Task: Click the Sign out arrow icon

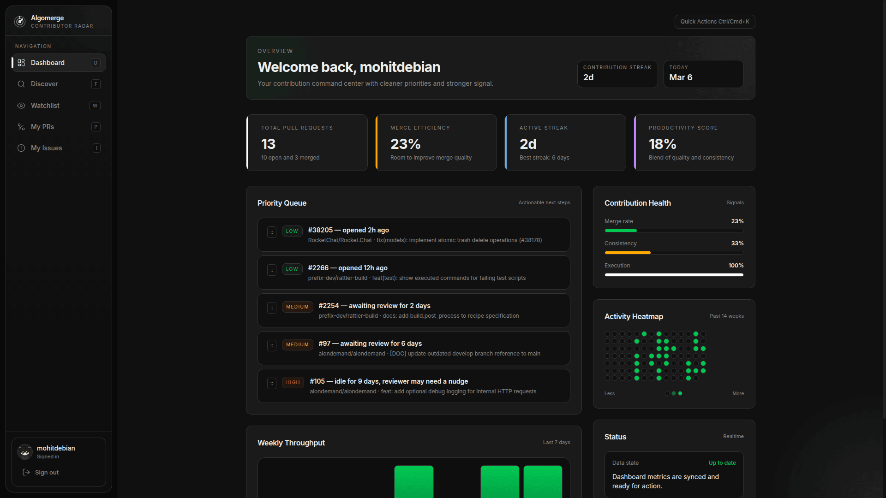Action: coord(26,472)
